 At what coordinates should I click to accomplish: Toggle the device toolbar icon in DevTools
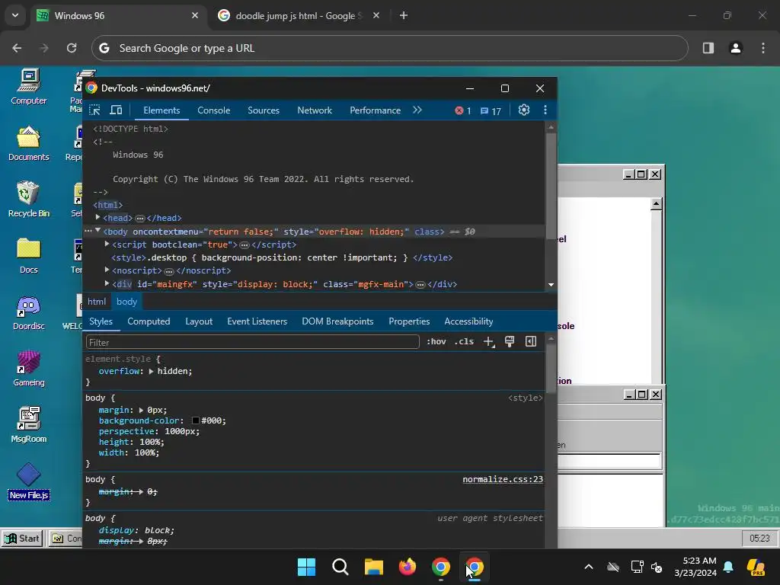click(116, 110)
